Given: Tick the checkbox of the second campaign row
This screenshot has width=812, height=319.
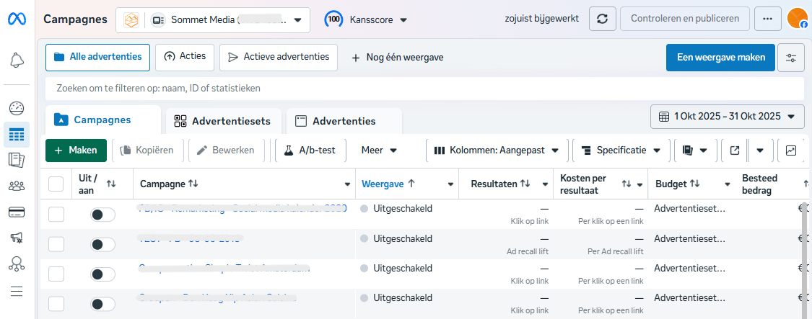Looking at the screenshot, I should 56,244.
